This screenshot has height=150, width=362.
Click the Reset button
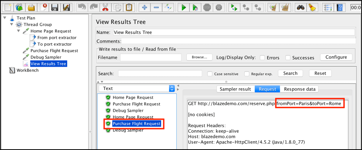[x=320, y=73]
